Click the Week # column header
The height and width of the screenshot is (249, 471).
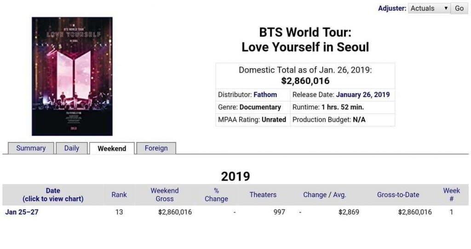[x=451, y=195]
